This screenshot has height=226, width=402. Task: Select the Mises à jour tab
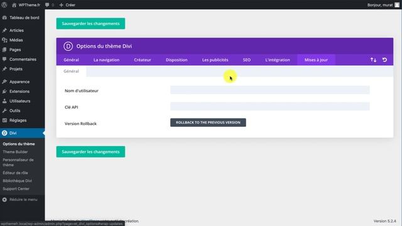click(x=316, y=60)
